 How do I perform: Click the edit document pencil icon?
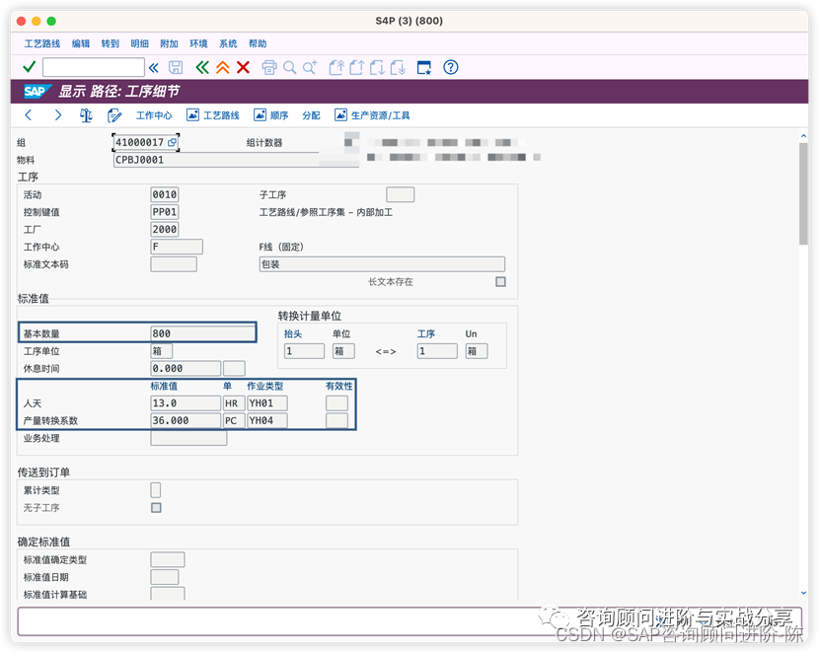[113, 114]
